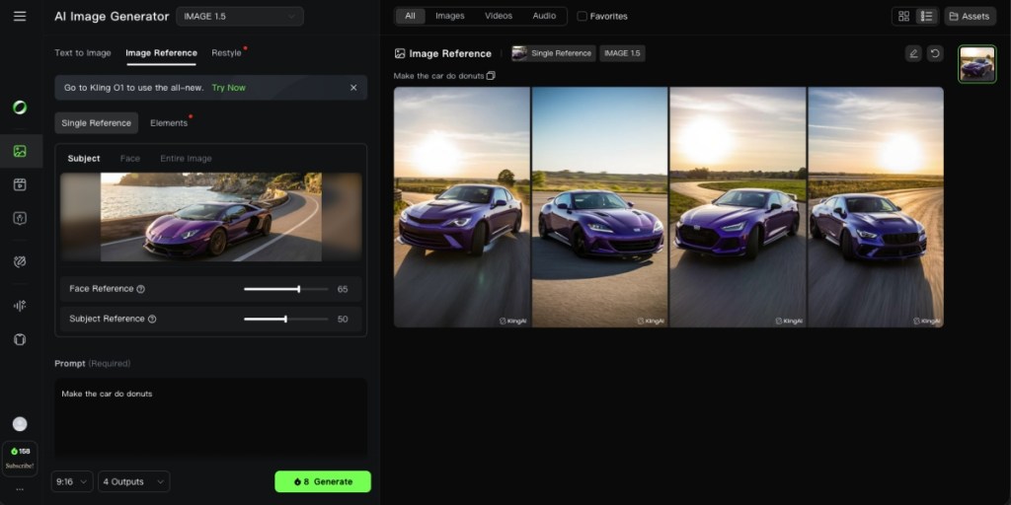The height and width of the screenshot is (505, 1011).
Task: Click the regenerate circular arrow icon
Action: point(935,53)
